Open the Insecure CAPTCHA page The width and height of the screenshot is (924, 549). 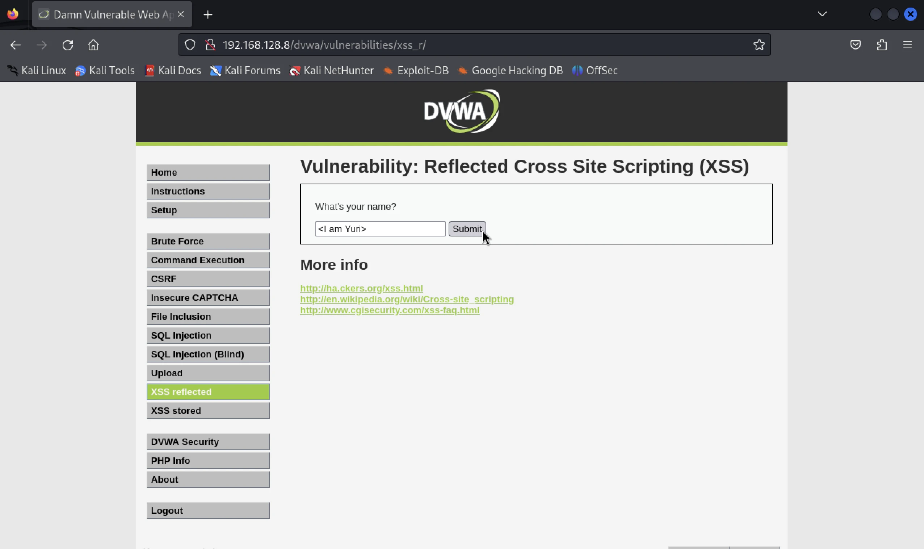click(208, 298)
